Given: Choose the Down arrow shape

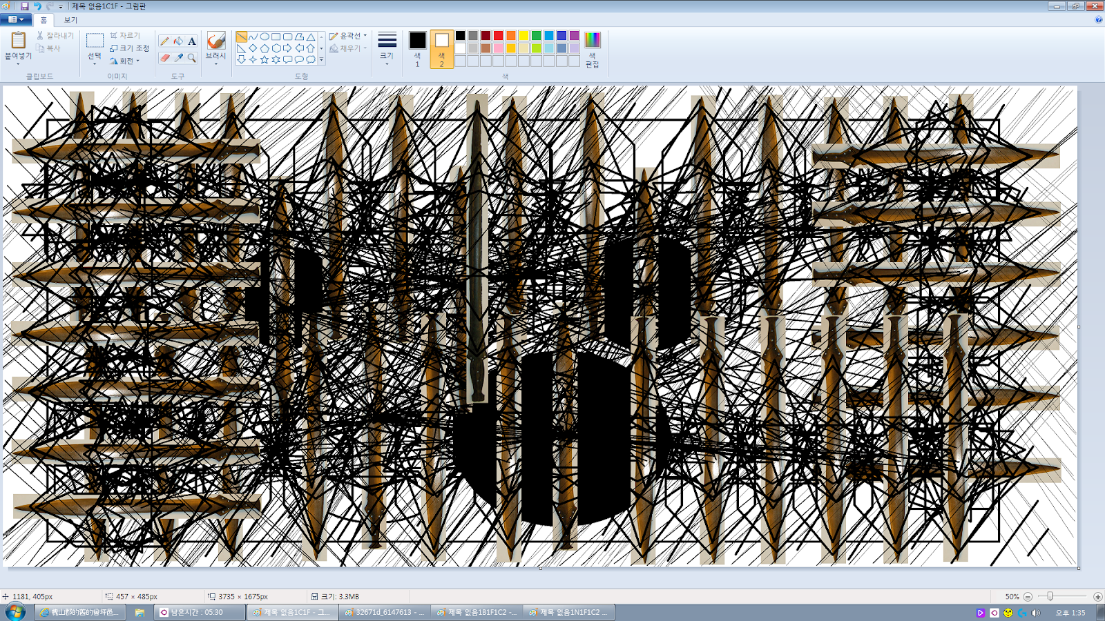Looking at the screenshot, I should pos(242,59).
